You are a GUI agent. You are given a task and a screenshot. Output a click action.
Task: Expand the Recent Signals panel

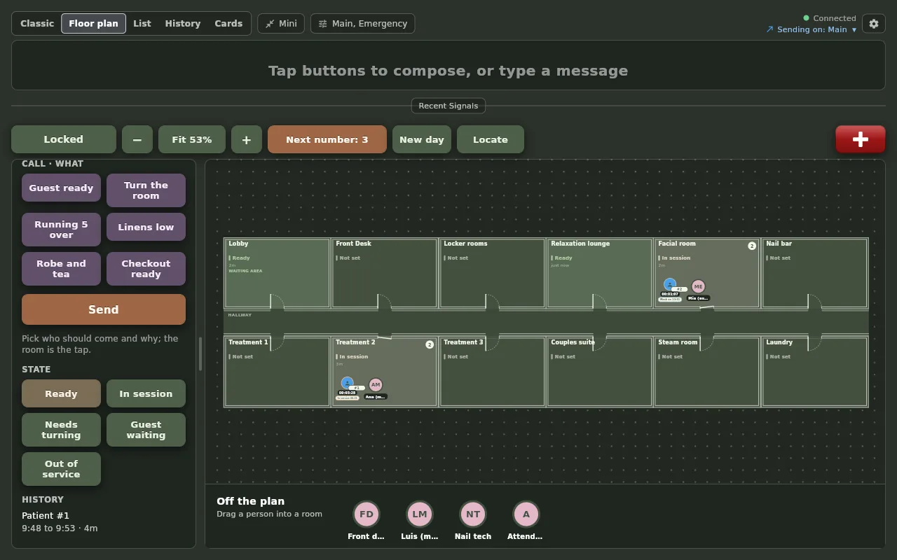tap(448, 106)
